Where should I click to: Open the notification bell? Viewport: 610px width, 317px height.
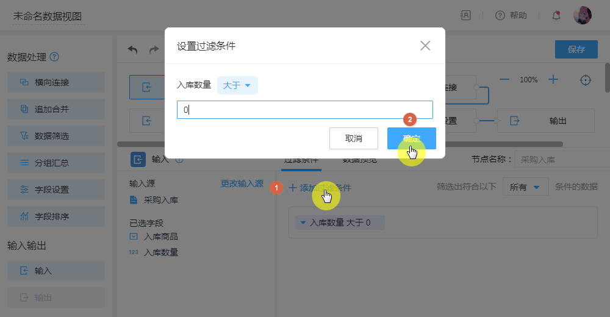[556, 16]
